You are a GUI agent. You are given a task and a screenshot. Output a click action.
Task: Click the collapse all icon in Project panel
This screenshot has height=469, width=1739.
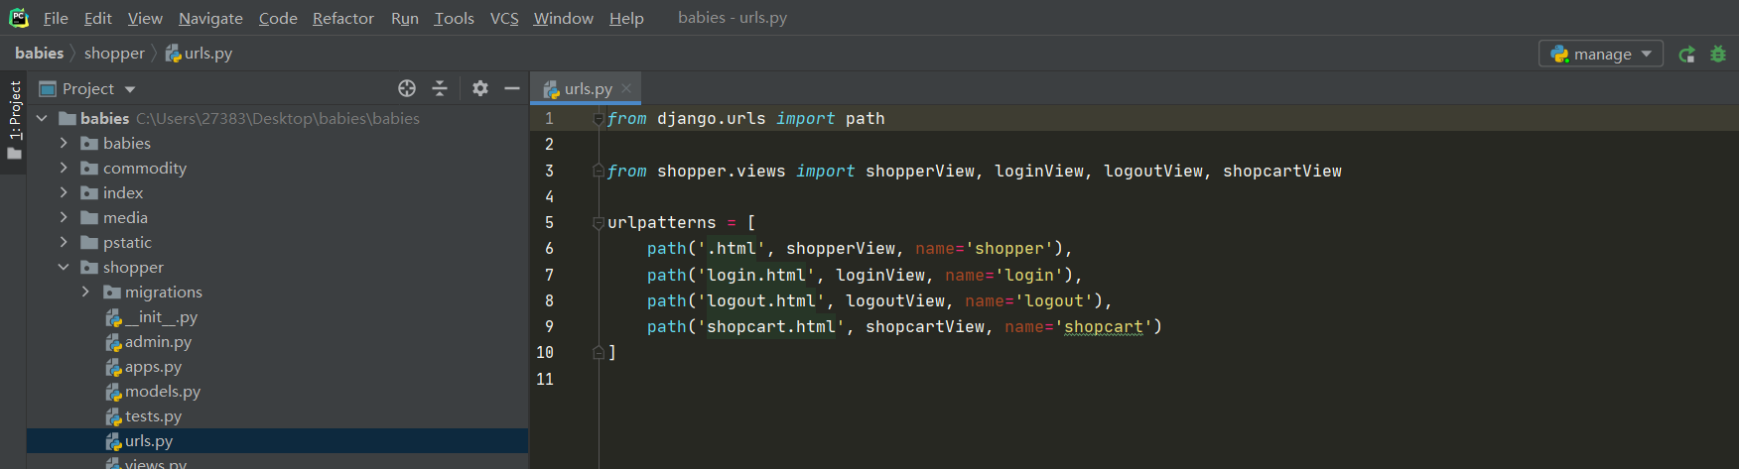[x=440, y=88]
